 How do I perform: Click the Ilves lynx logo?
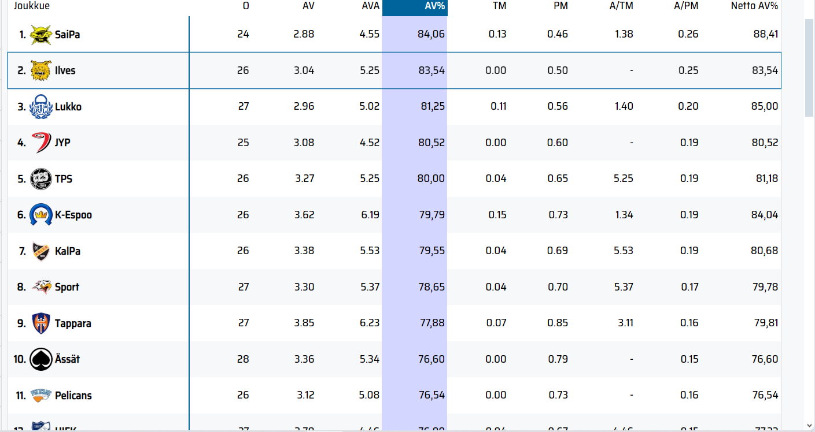40,70
